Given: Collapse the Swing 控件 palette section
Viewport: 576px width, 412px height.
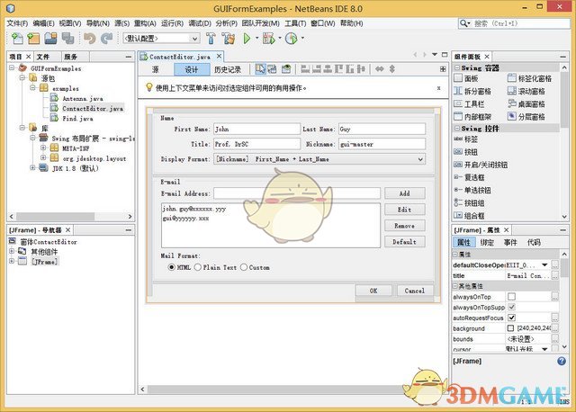Looking at the screenshot, I should pyautogui.click(x=457, y=129).
